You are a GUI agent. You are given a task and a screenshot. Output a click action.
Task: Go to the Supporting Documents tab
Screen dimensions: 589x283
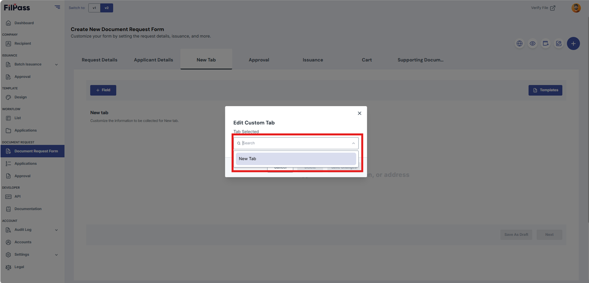tap(420, 60)
